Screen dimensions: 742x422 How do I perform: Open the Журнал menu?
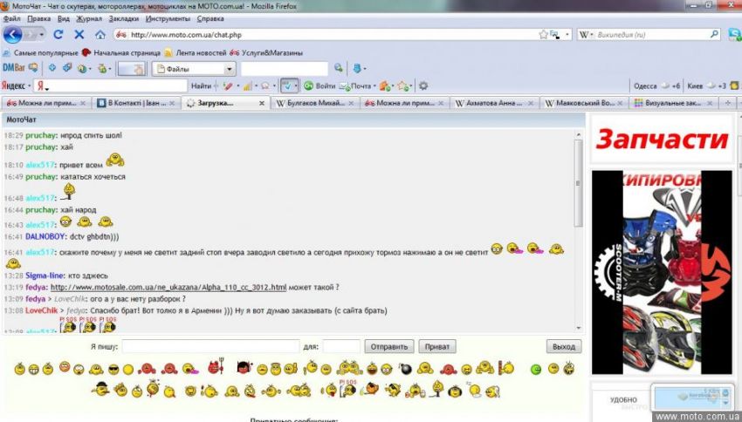[x=89, y=19]
